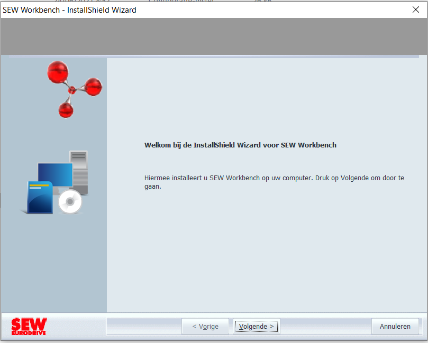Click the blue software box icon
Screen dimensions: 428x343
(x=40, y=198)
